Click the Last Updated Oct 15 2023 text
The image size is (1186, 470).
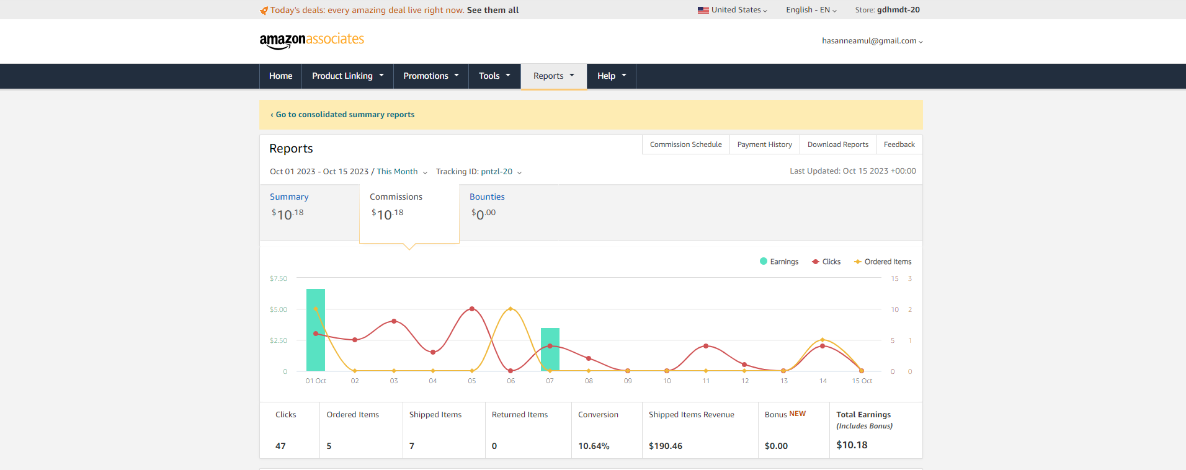click(853, 171)
